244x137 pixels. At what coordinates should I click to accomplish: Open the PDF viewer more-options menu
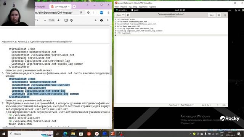coord(107,20)
